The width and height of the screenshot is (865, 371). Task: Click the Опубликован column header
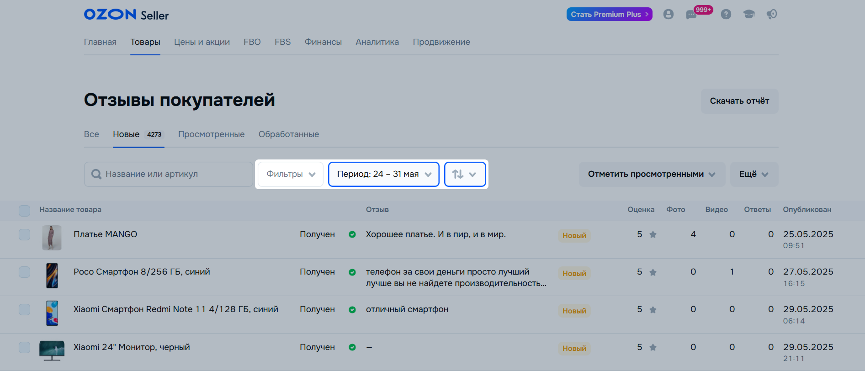click(x=807, y=210)
